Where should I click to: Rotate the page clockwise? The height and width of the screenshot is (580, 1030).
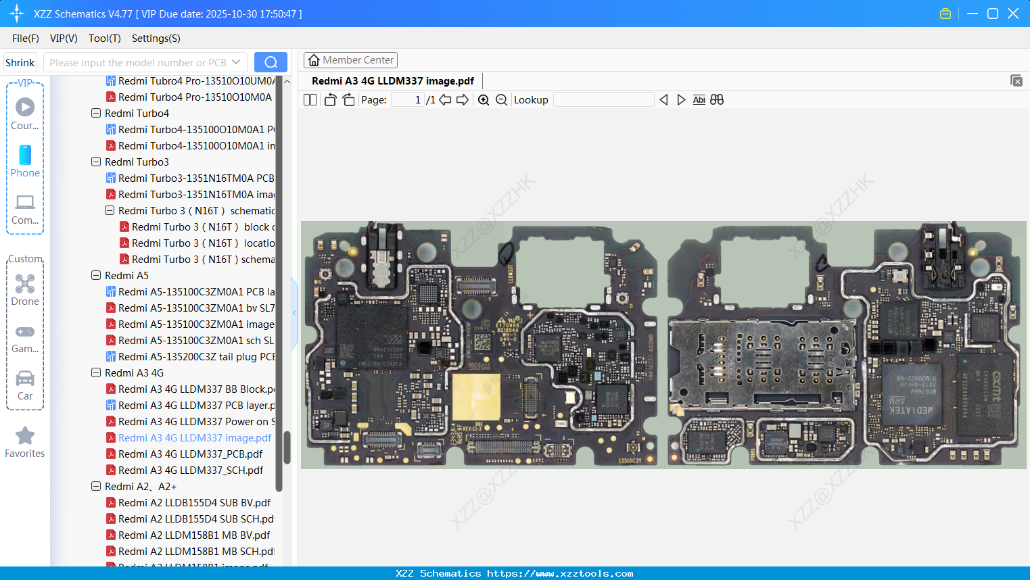click(348, 99)
